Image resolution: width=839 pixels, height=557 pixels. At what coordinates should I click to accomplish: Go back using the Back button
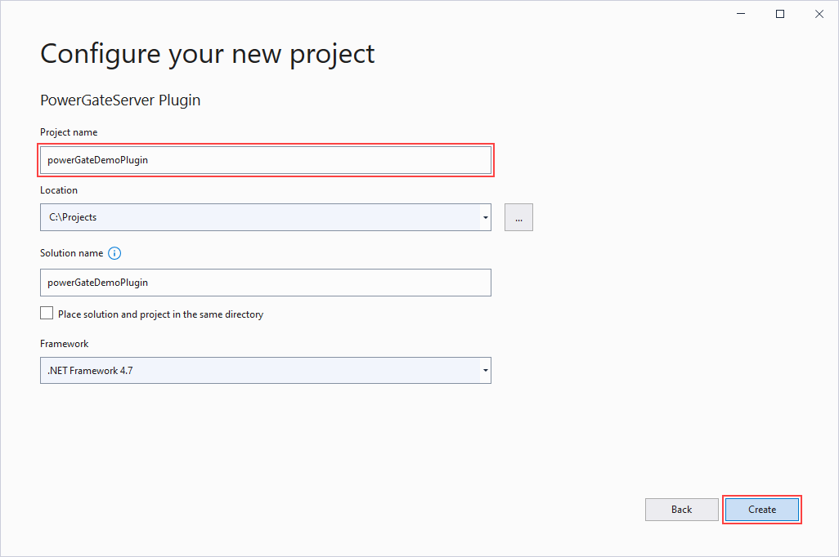681,510
